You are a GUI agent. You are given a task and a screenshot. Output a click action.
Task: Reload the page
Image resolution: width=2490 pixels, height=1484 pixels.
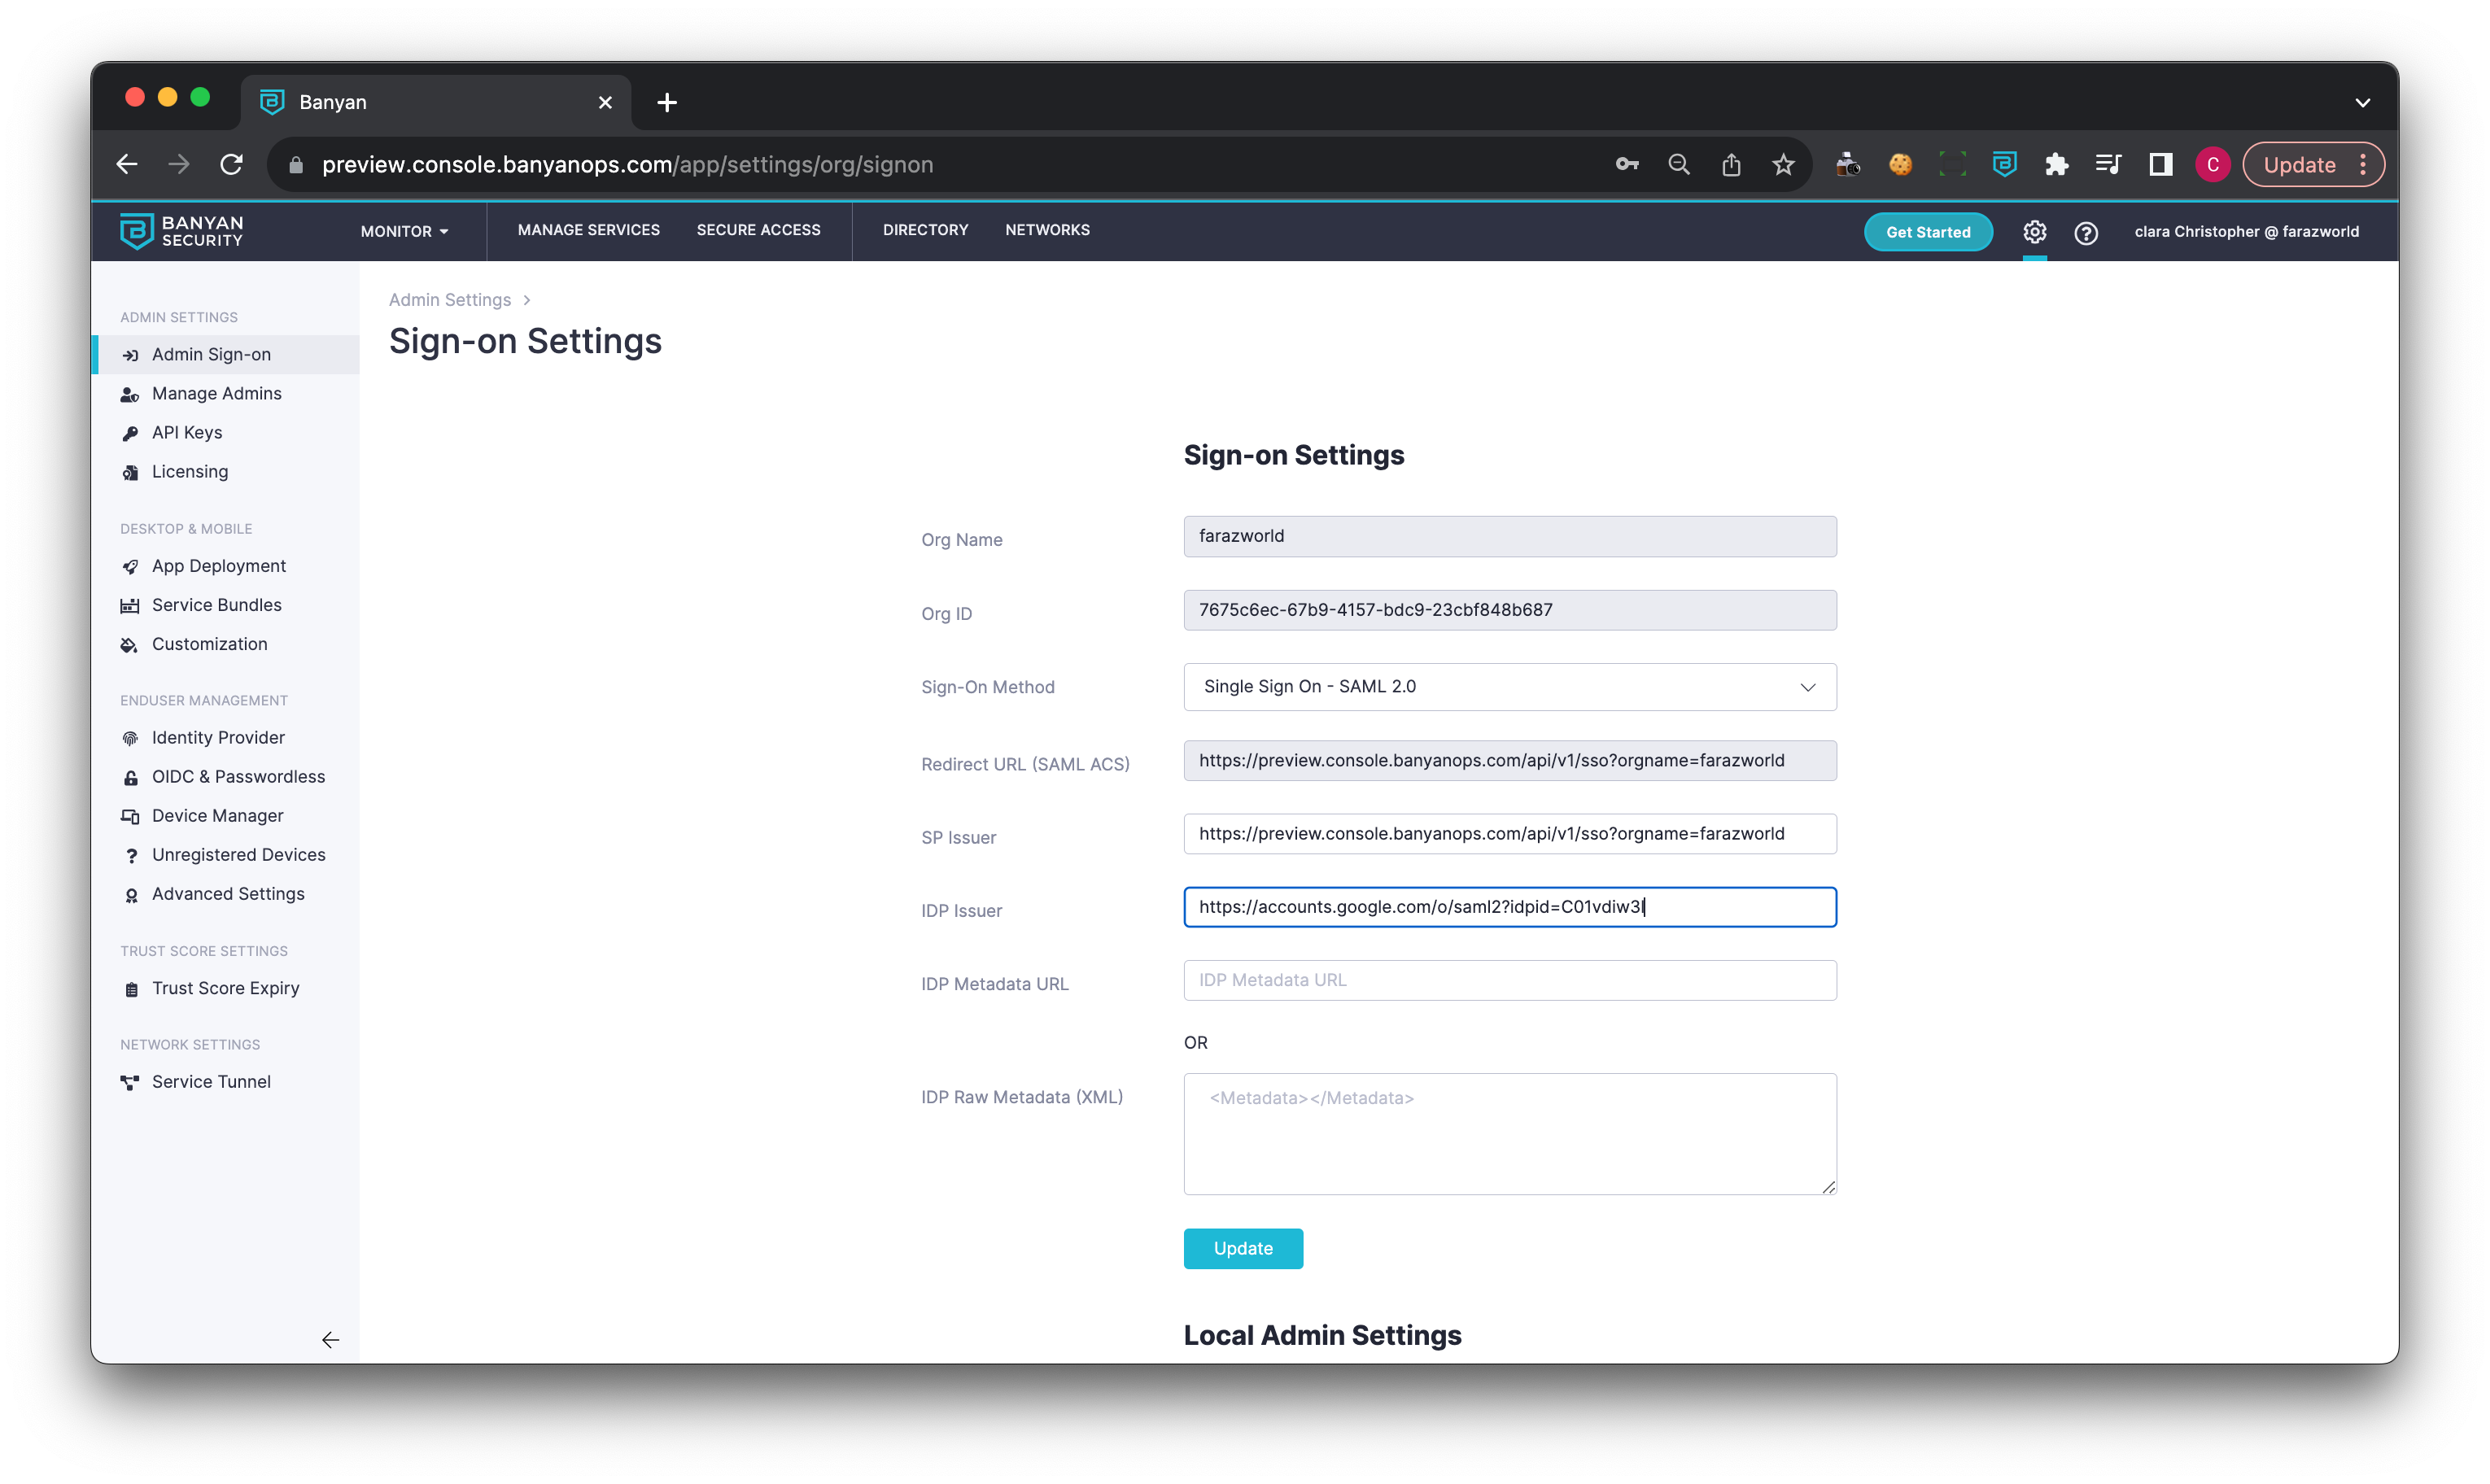(x=231, y=165)
